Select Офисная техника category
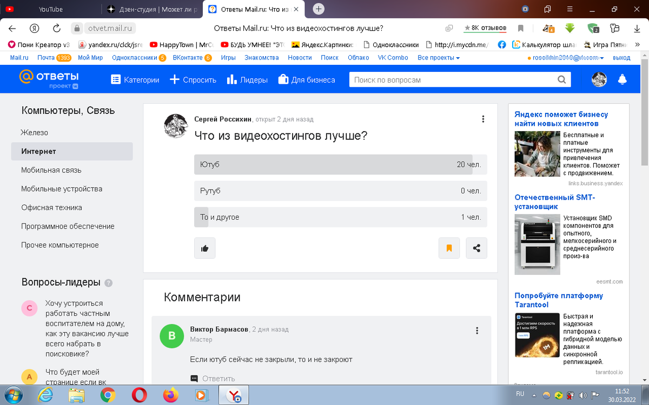 pyautogui.click(x=52, y=207)
